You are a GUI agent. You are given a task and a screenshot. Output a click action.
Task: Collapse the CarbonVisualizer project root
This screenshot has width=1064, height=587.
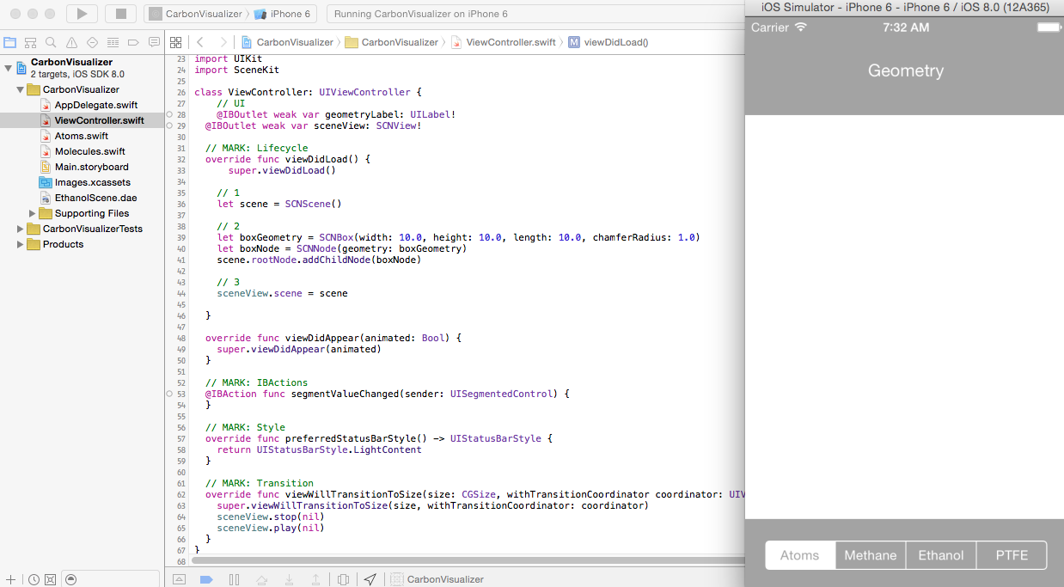tap(8, 67)
